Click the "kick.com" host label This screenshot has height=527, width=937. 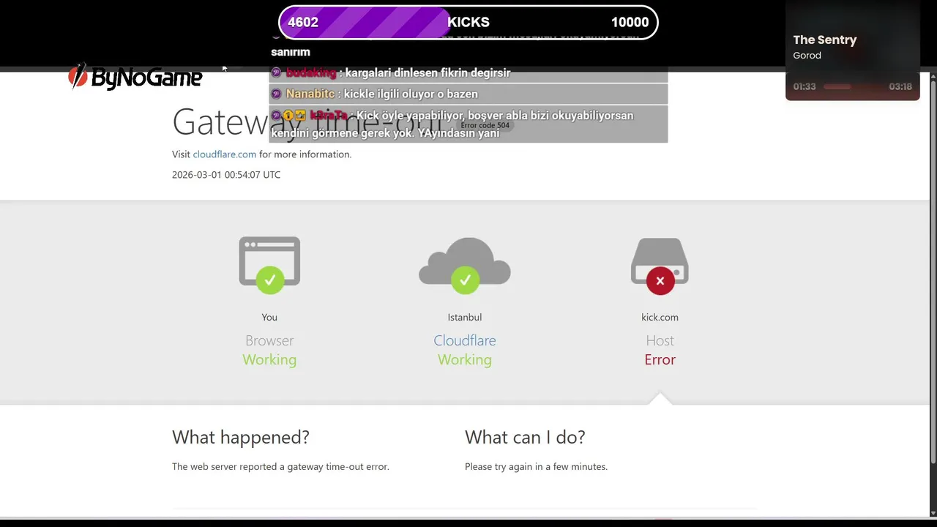[x=660, y=318]
